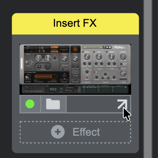Click the Ripley effect device thumbnail
This screenshot has height=158, width=158.
(x=75, y=69)
